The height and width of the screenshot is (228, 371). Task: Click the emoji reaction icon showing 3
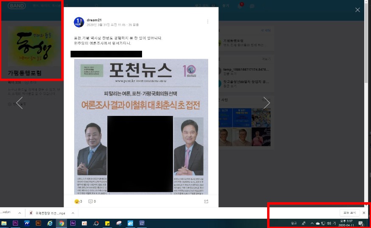click(77, 201)
